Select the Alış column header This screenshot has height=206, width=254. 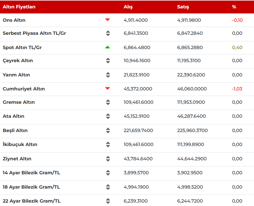tap(128, 7)
